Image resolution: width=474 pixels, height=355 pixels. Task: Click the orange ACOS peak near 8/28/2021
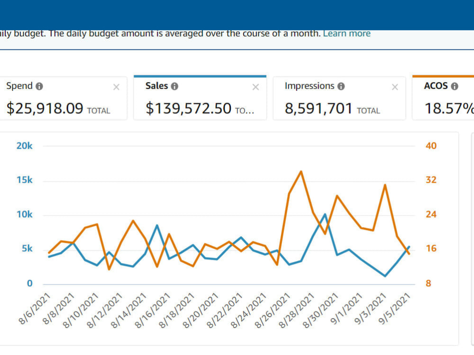coord(301,172)
